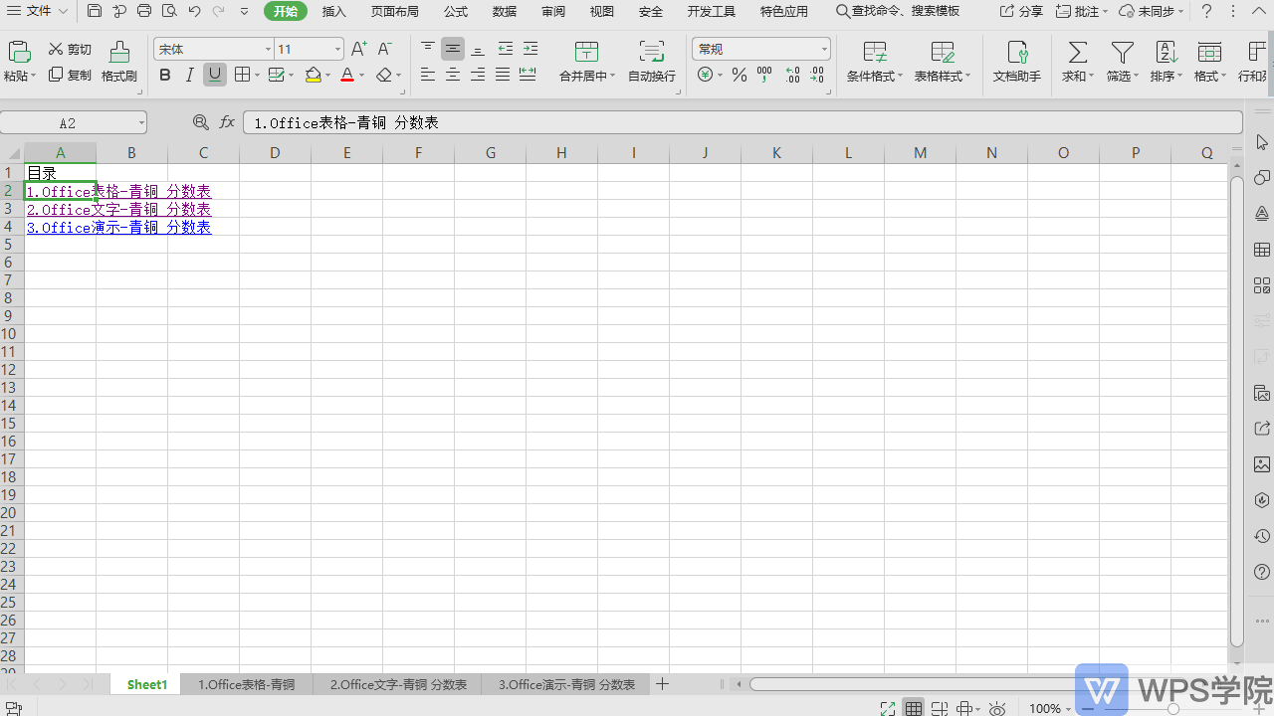Increase indent icon
The width and height of the screenshot is (1274, 716).
[531, 49]
